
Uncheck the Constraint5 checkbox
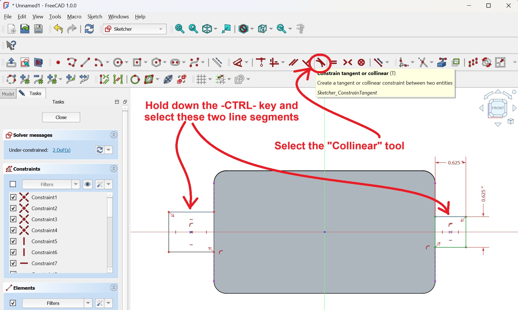click(x=13, y=241)
